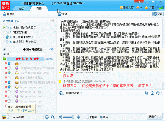Click the 发送(S) send button
Viewport: 165px width, 121px height.
[153, 116]
